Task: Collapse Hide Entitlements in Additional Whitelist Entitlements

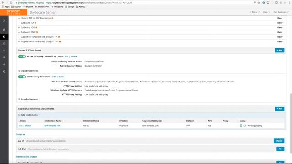Action: point(28,115)
